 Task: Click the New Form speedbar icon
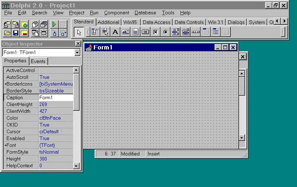pos(44,33)
